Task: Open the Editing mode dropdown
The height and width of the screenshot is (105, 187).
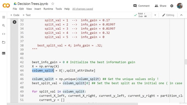Action: tap(168, 15)
